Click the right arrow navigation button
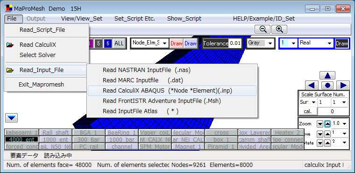Image resolution: width=355 pixels, height=173 pixels. (343, 85)
